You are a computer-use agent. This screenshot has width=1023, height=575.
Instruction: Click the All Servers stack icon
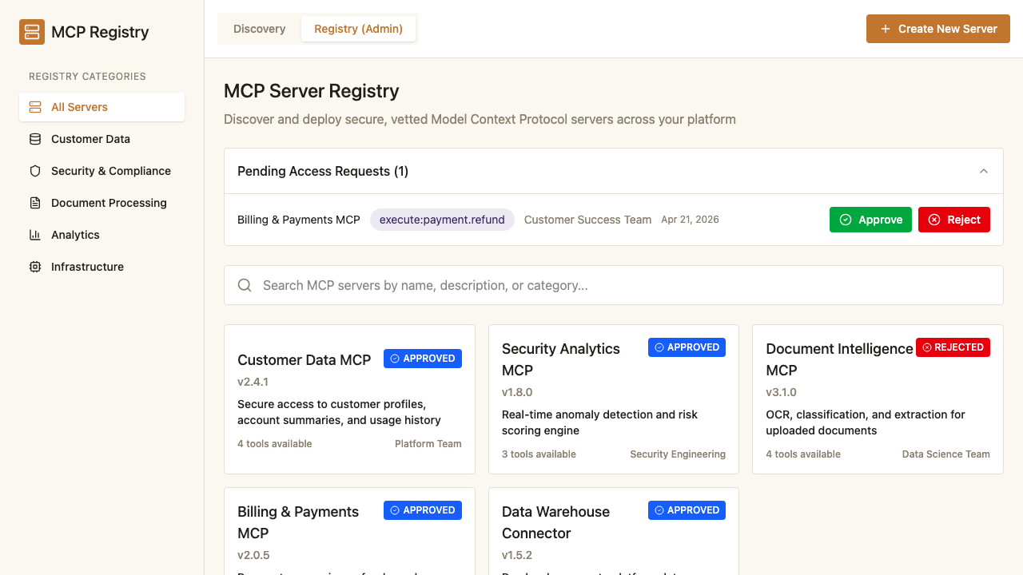click(x=35, y=107)
